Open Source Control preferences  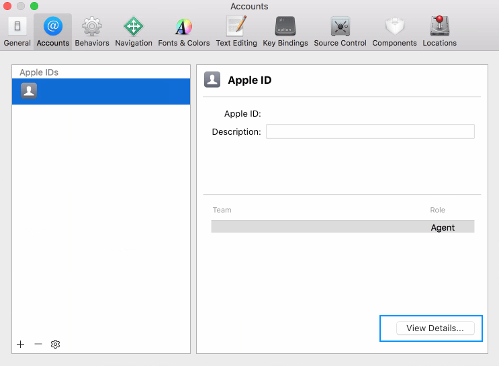(340, 32)
